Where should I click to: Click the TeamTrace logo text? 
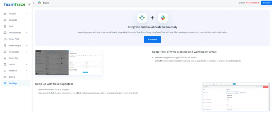(x=14, y=5)
